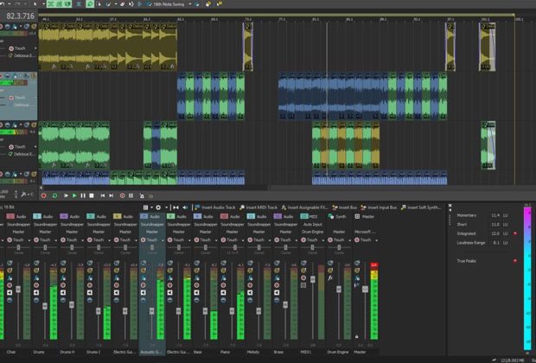Click the lock icon under Master channel fader

click(x=356, y=336)
